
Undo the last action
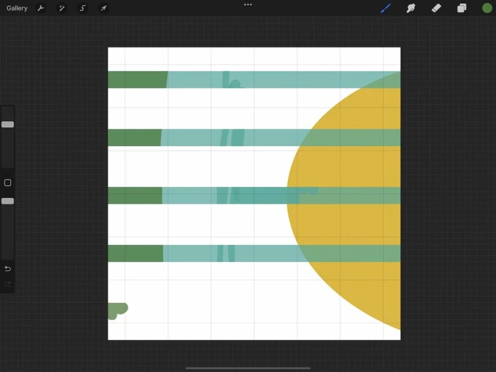click(x=8, y=269)
